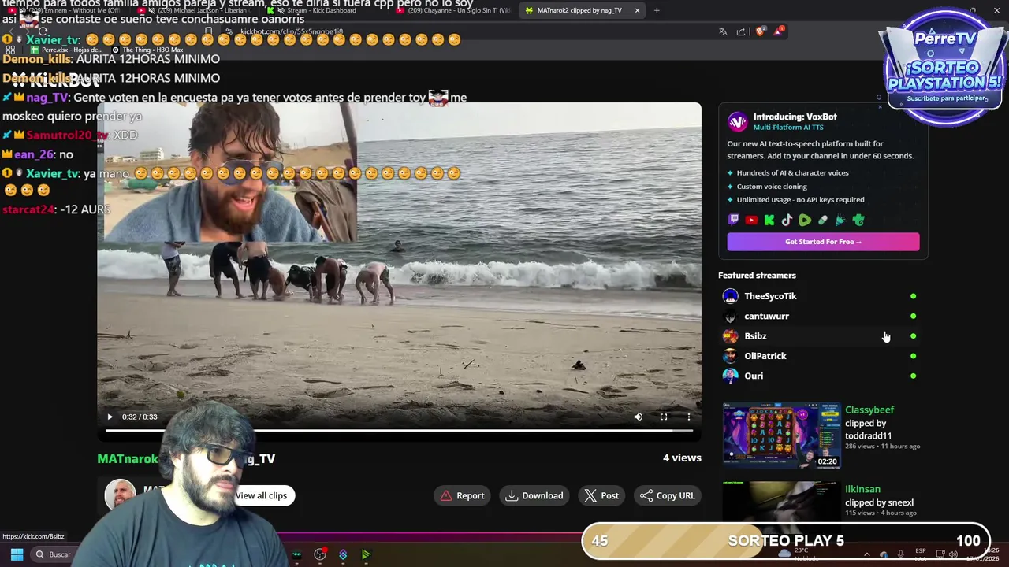Image resolution: width=1009 pixels, height=567 pixels.
Task: Open the The Thing - HBO Max bookmark
Action: [148, 50]
